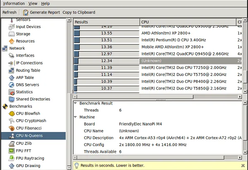Select the Routing Table icon
Viewport: 248px width, 170px height.
12,71
